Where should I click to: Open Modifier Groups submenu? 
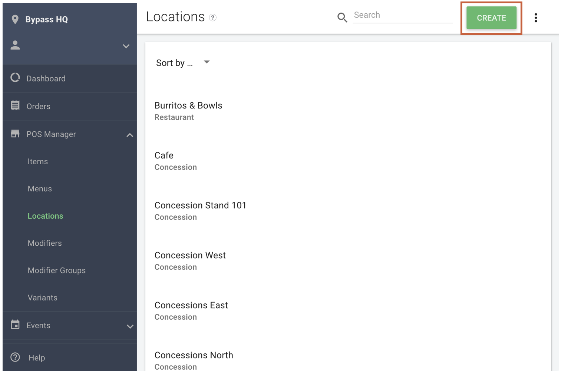56,270
